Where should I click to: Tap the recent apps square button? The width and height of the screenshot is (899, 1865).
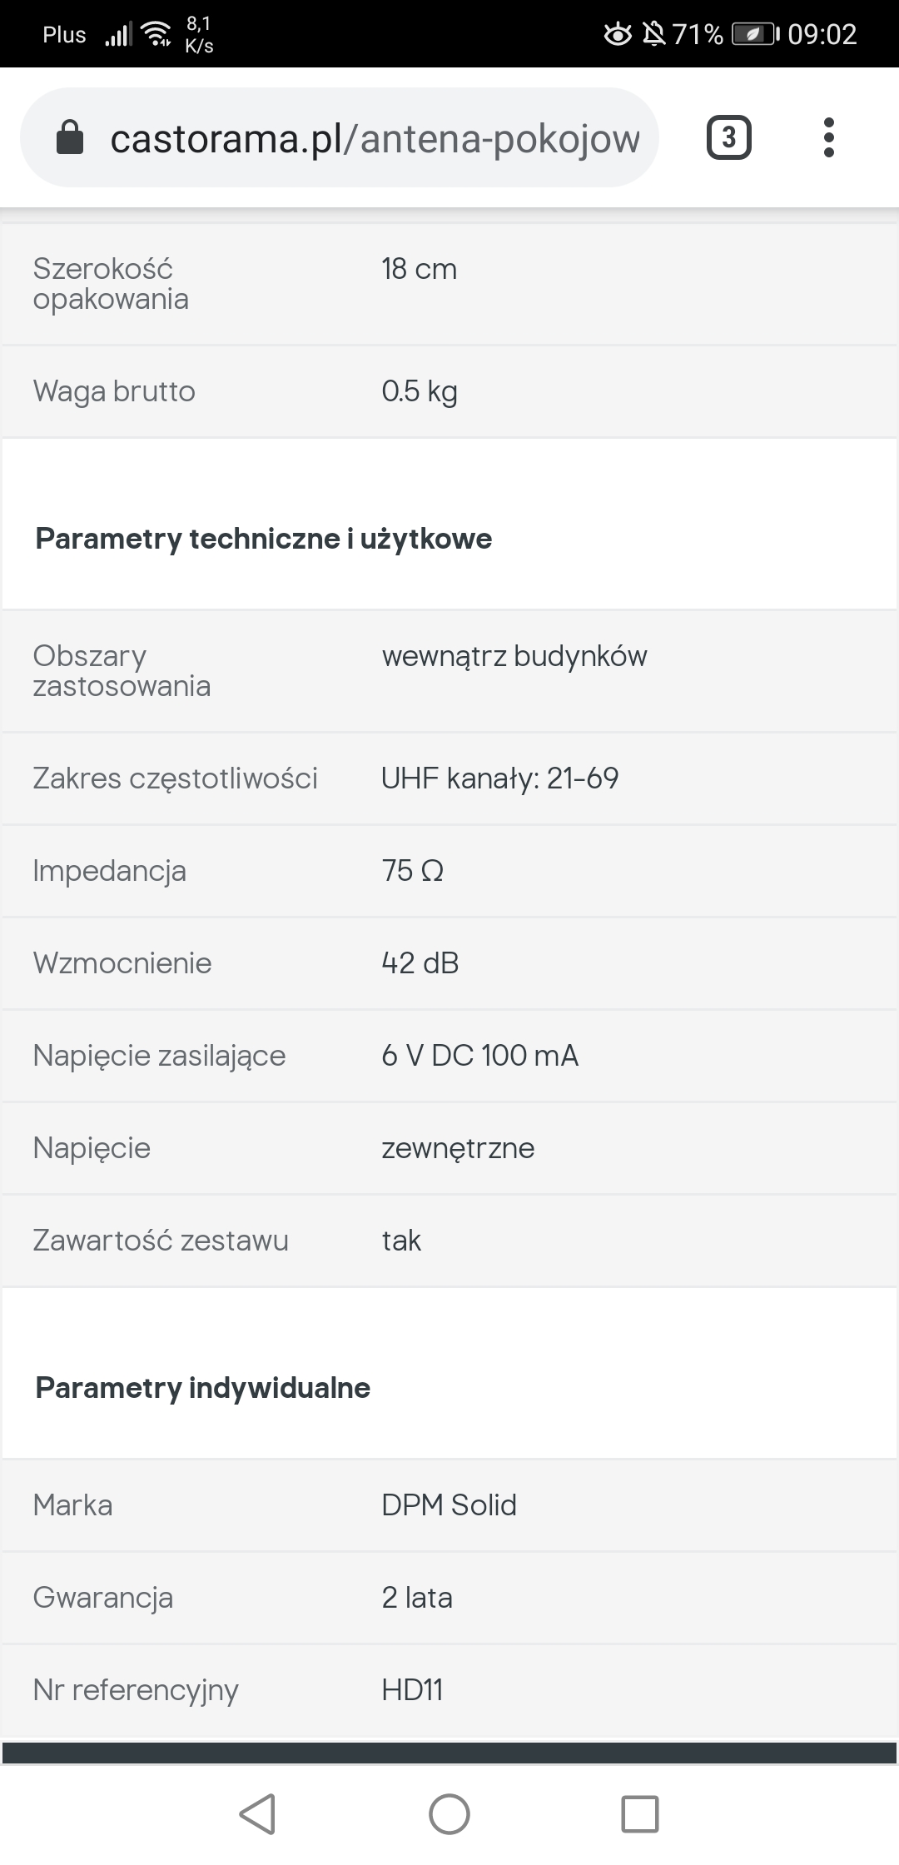pos(639,1813)
